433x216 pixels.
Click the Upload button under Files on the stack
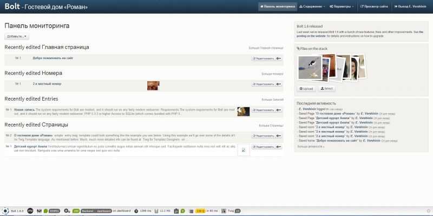(306, 89)
